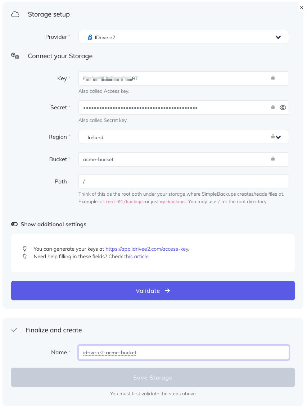
Task: Toggle Show additional settings switch
Action: [14, 224]
